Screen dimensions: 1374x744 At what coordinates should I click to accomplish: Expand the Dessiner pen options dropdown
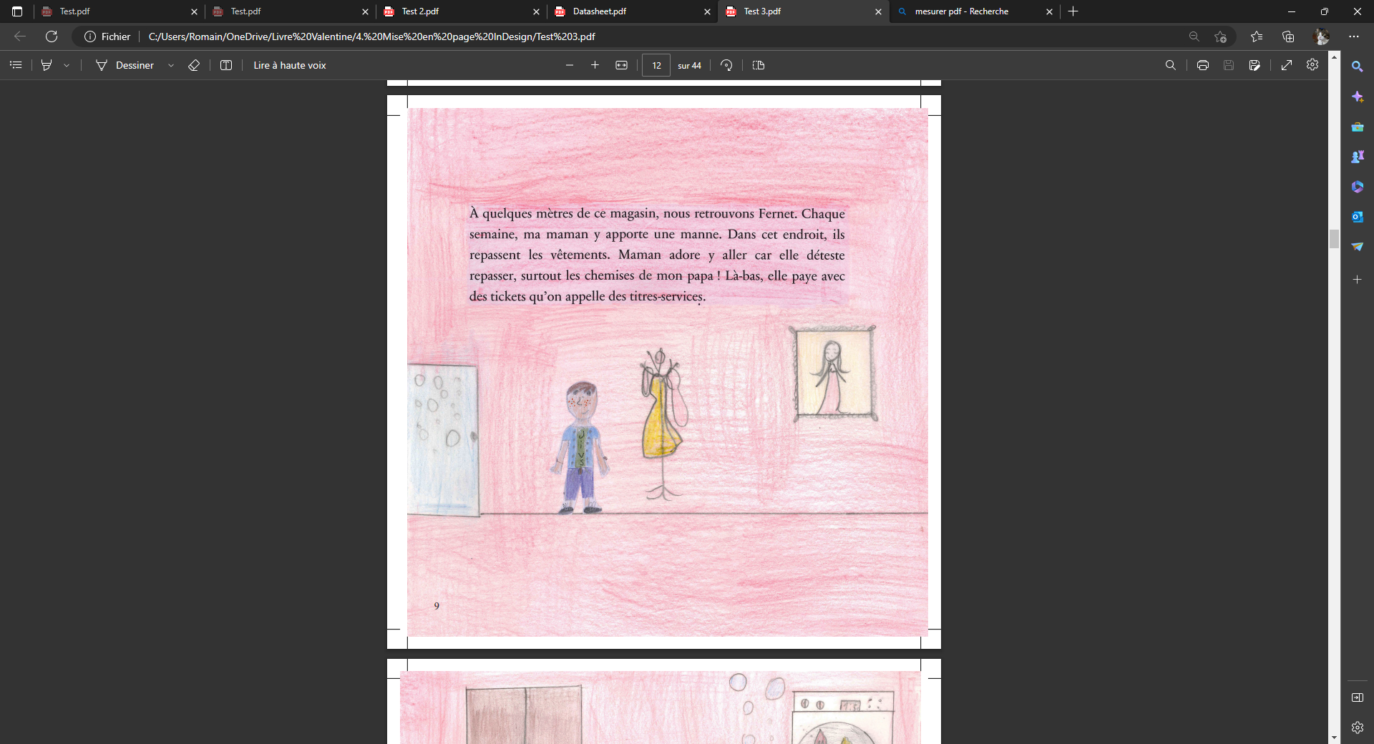171,65
